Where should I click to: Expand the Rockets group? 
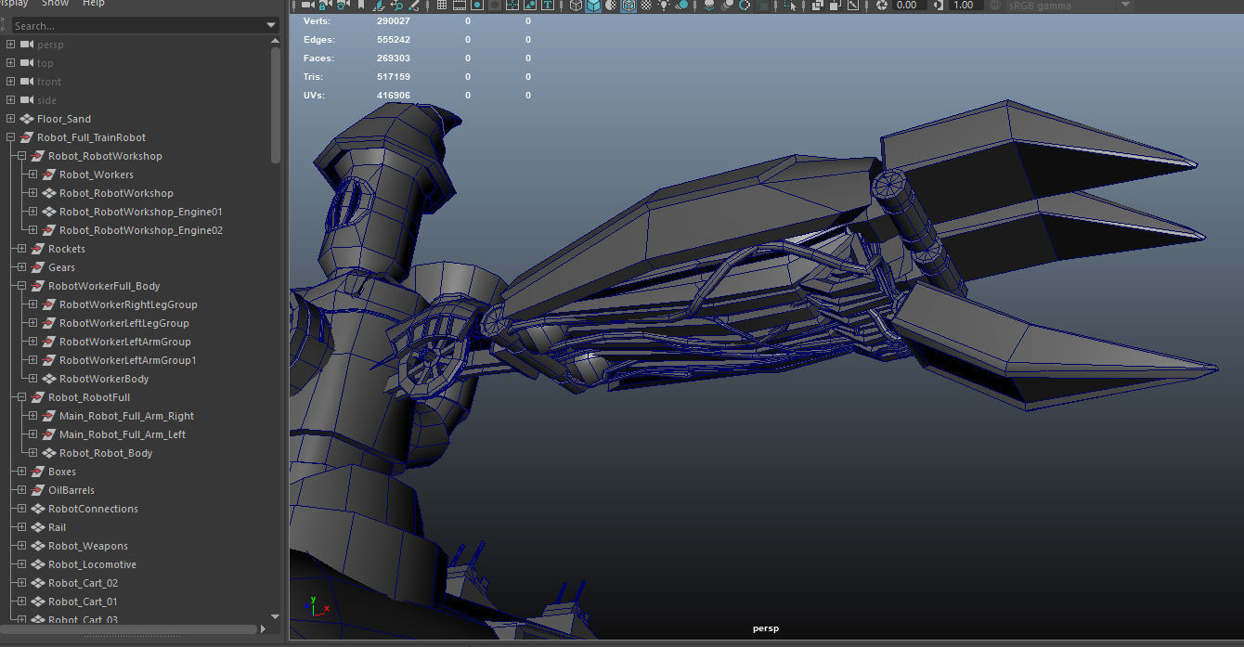(21, 249)
